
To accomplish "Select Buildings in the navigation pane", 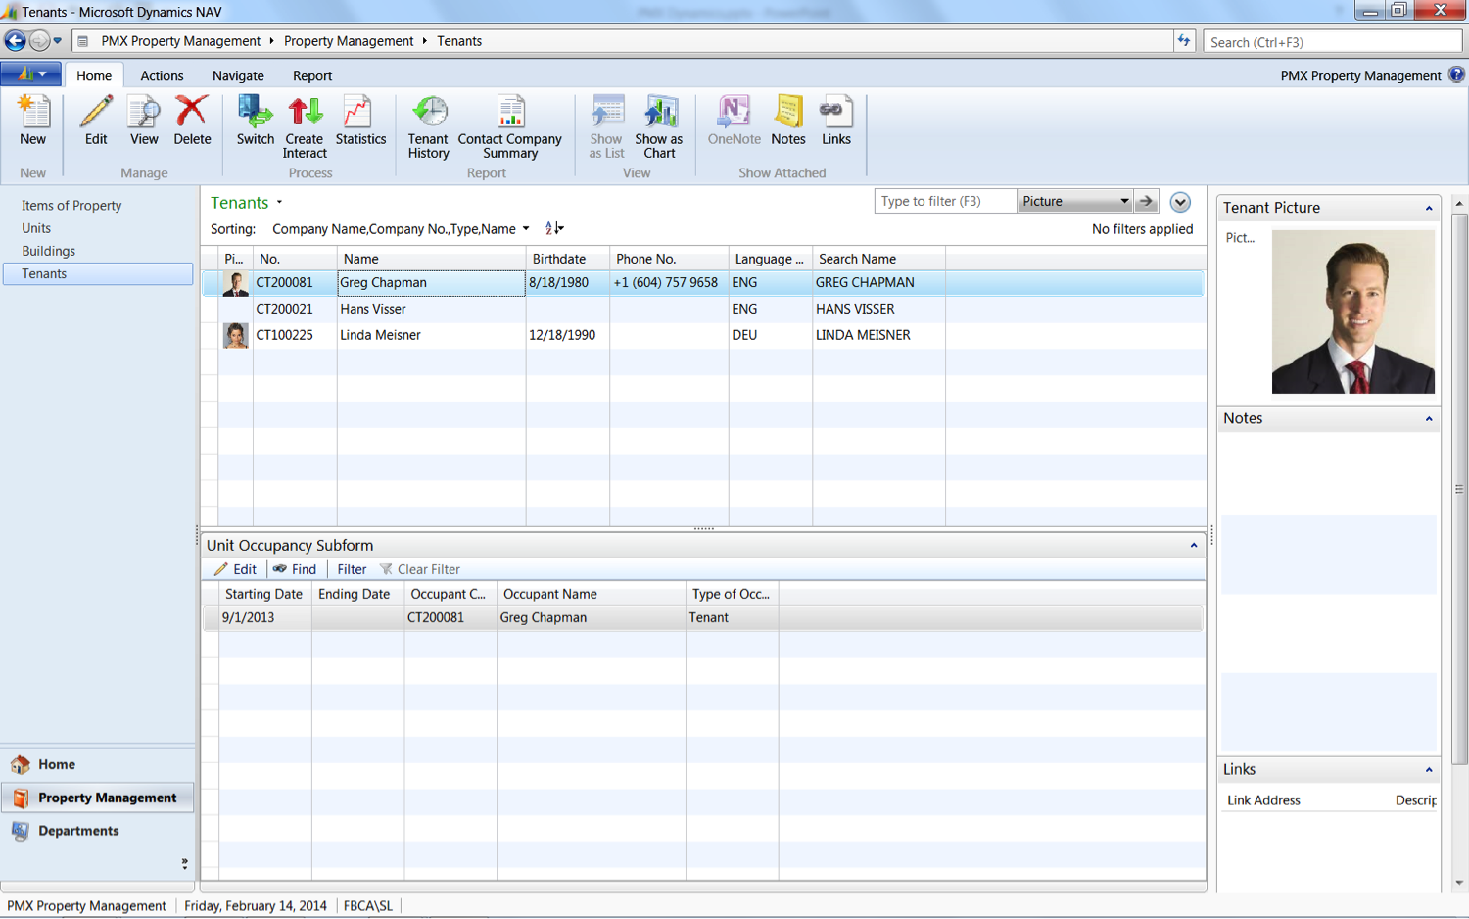I will tap(48, 251).
